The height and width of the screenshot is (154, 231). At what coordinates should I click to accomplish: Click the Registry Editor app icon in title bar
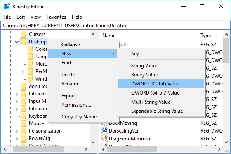point(7,7)
